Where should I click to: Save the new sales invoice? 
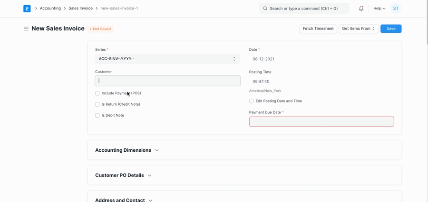coord(390,29)
